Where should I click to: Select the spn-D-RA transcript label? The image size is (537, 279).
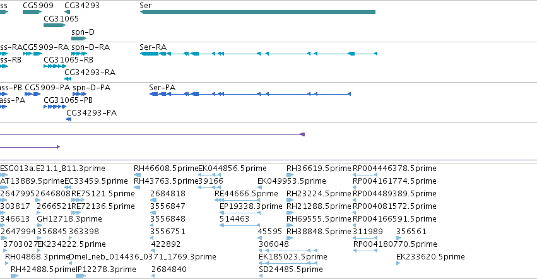(x=90, y=47)
